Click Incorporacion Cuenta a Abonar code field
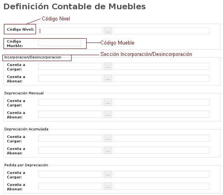Image resolution: width=223 pixels, height=195 pixels. (70, 78)
